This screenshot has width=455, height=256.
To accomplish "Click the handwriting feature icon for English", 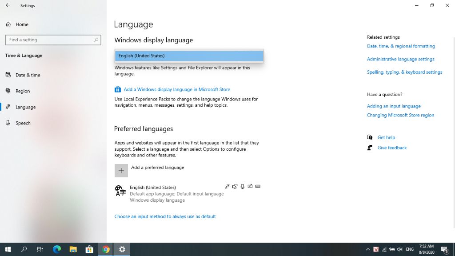I will (x=250, y=186).
